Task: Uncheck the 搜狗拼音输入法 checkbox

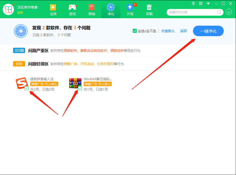Action: tap(26, 89)
